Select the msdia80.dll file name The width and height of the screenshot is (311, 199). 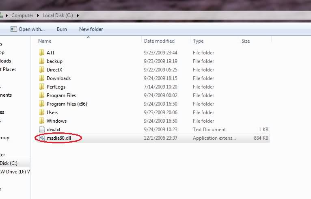(59, 138)
